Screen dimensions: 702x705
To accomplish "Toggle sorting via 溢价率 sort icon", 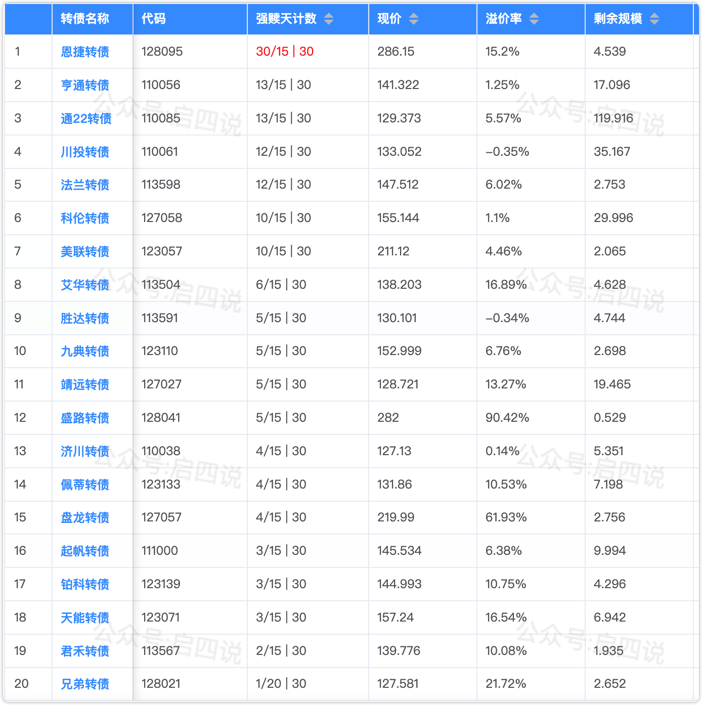I will 534,19.
